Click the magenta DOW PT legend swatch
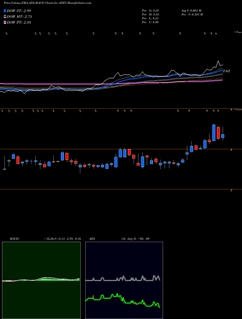This screenshot has height=319, width=242. point(5,23)
